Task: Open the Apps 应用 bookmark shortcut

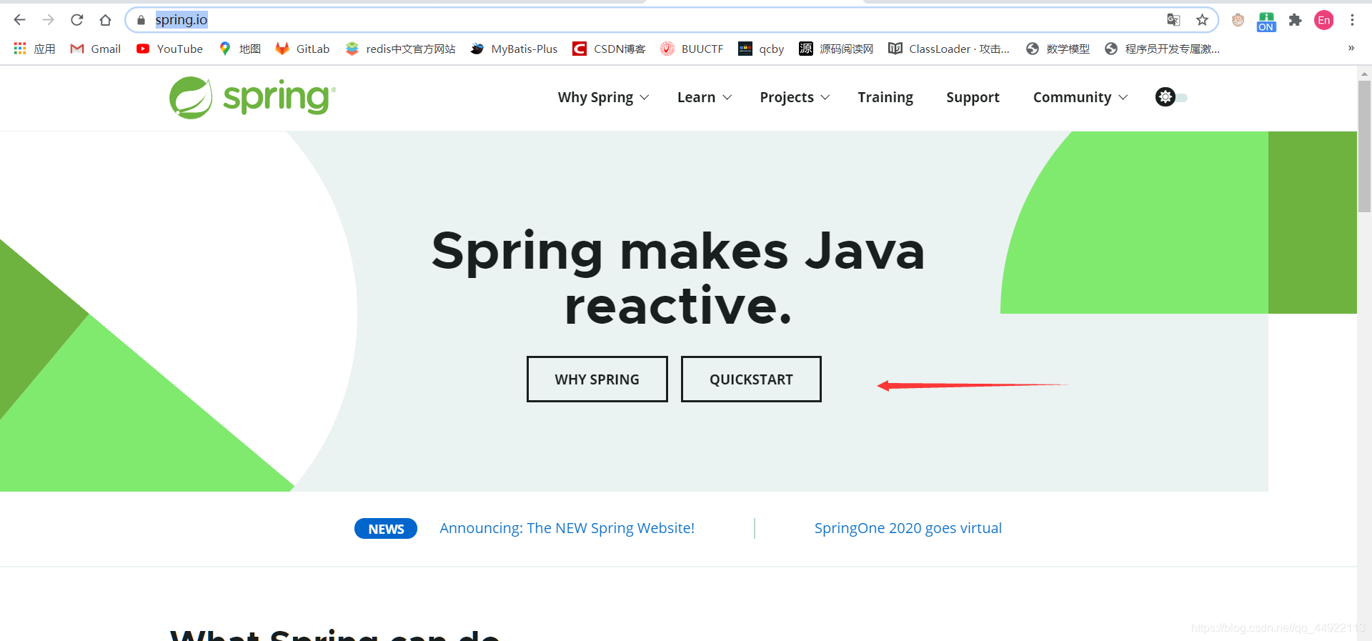Action: click(34, 49)
